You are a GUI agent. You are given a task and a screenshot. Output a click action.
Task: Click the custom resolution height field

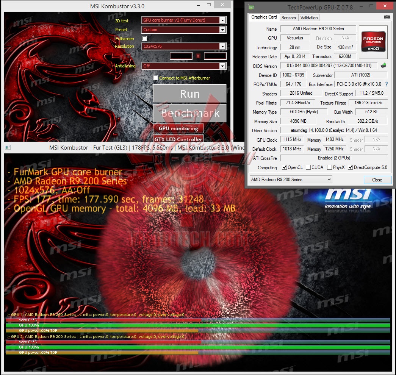point(215,56)
